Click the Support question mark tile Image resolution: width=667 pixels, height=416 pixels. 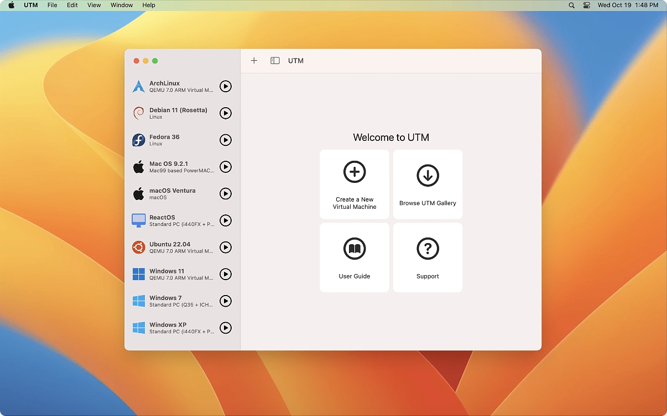428,257
